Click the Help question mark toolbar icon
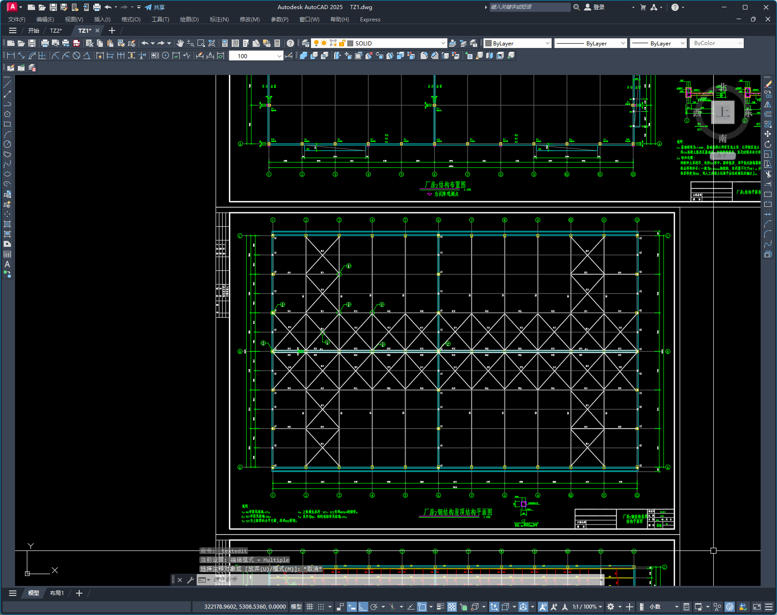This screenshot has width=777, height=615. click(x=290, y=43)
